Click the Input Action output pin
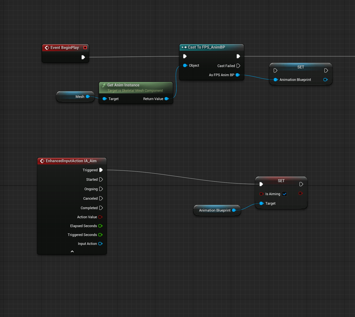This screenshot has height=317, width=355. click(x=100, y=244)
